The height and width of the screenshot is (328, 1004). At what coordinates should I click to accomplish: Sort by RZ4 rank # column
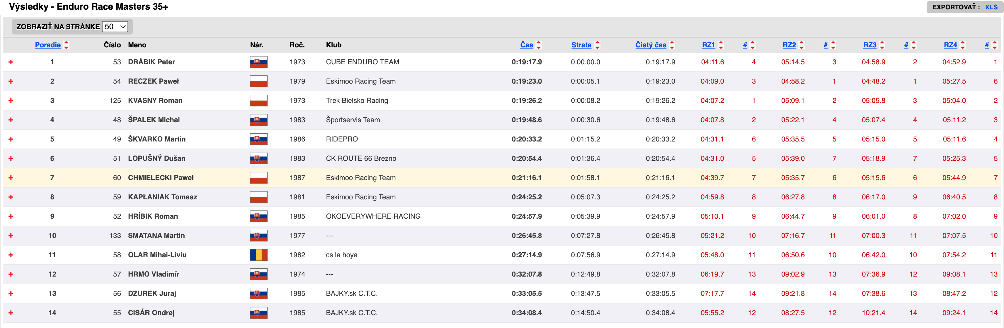point(987,45)
